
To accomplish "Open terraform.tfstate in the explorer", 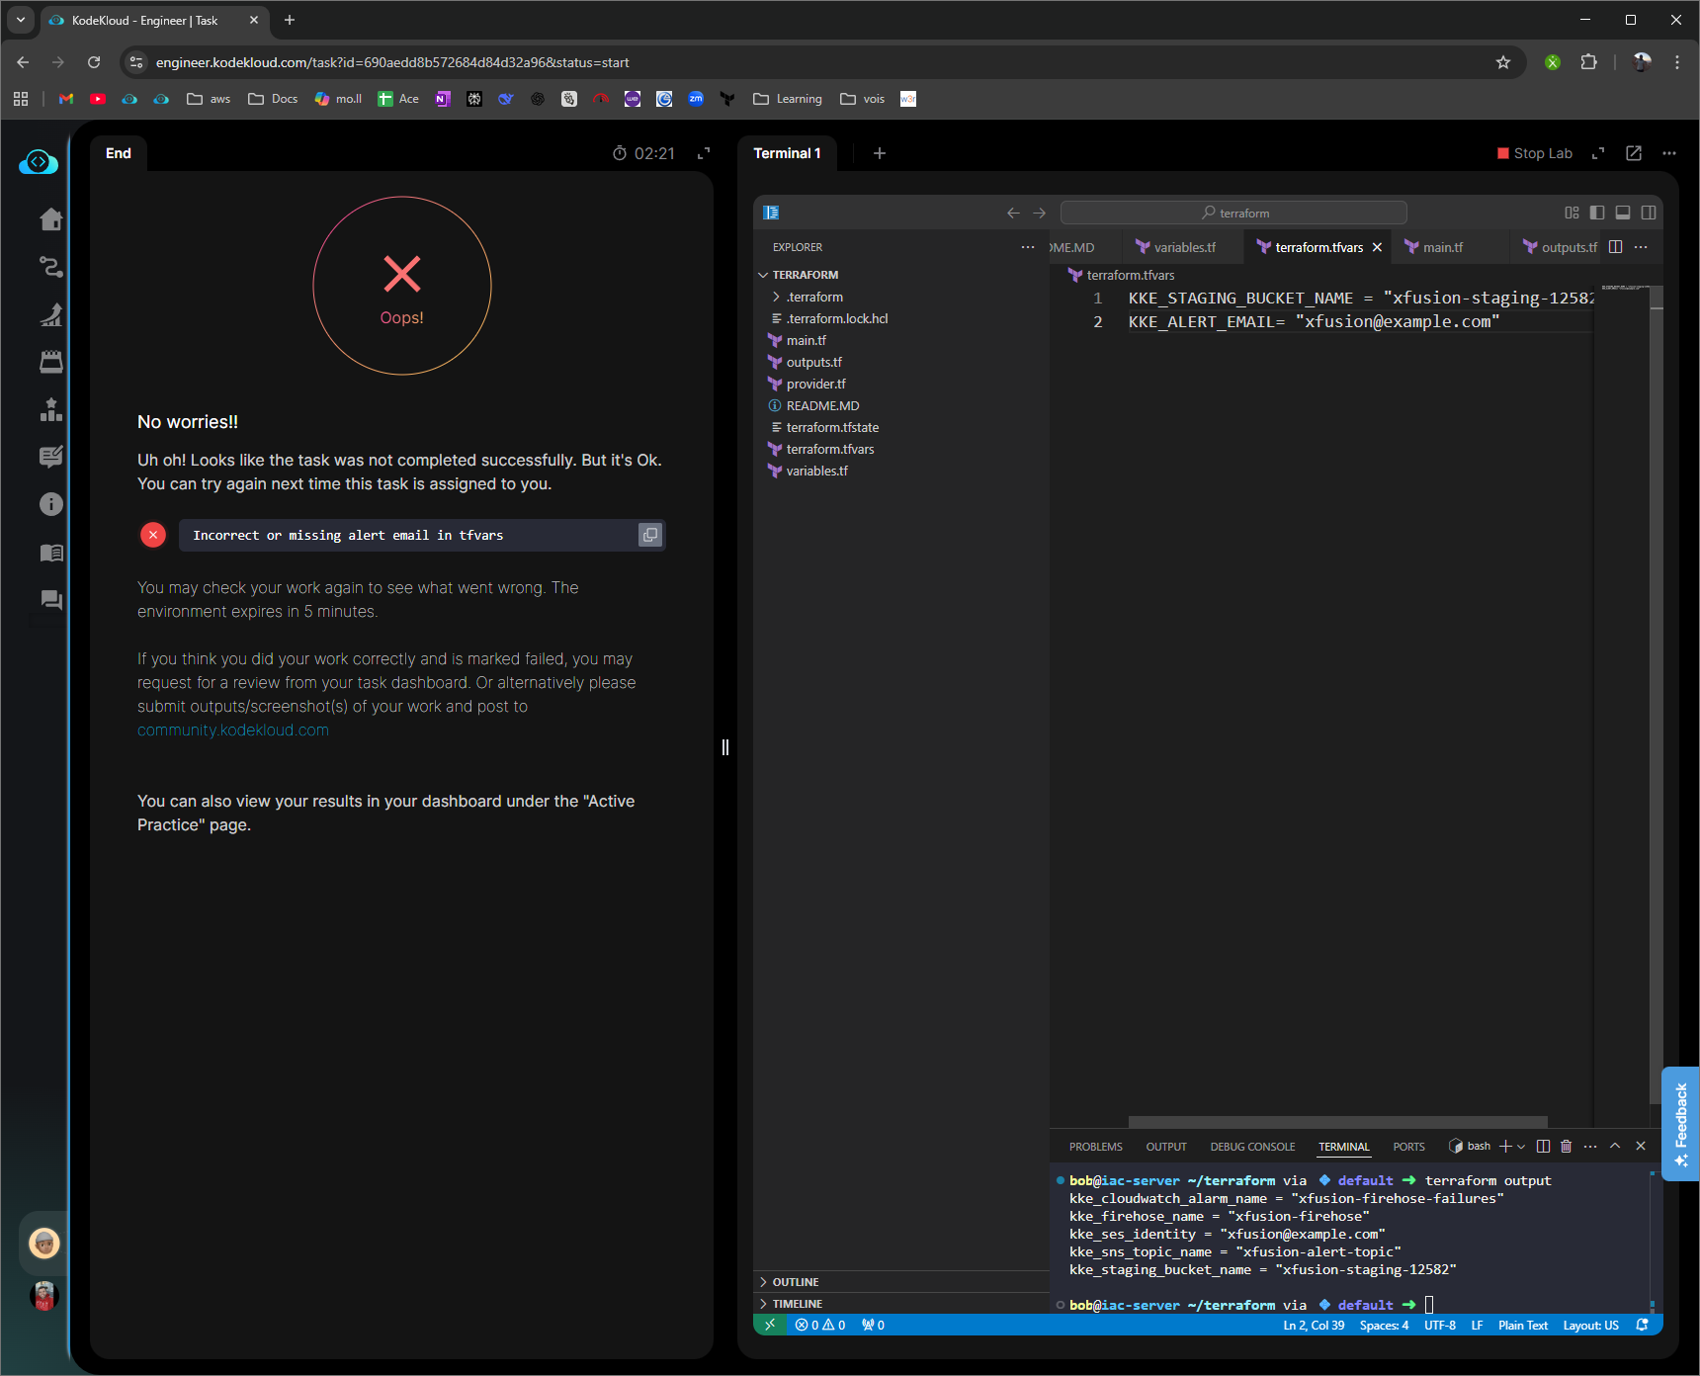I will [x=832, y=427].
